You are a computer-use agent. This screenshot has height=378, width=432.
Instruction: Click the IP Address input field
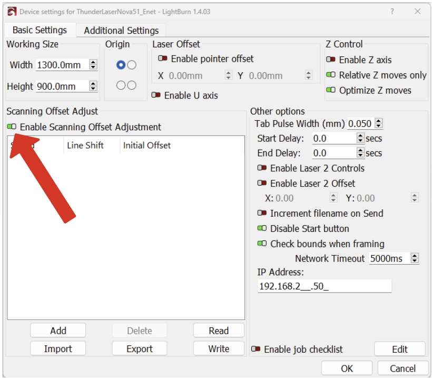pyautogui.click(x=325, y=286)
